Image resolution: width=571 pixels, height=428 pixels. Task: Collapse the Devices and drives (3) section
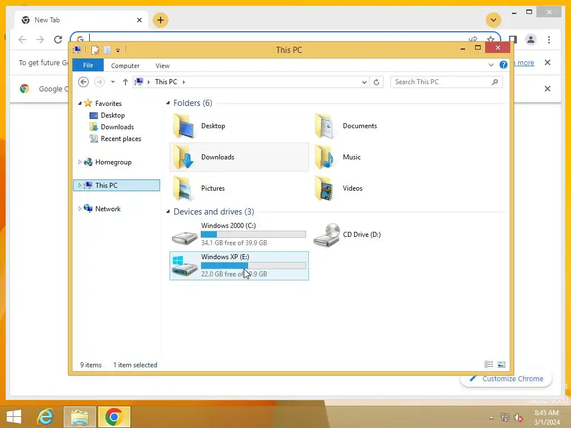click(x=168, y=211)
